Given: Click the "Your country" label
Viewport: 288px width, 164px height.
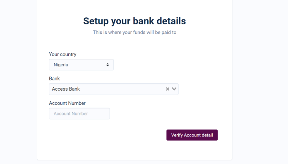Looking at the screenshot, I should pyautogui.click(x=62, y=54).
